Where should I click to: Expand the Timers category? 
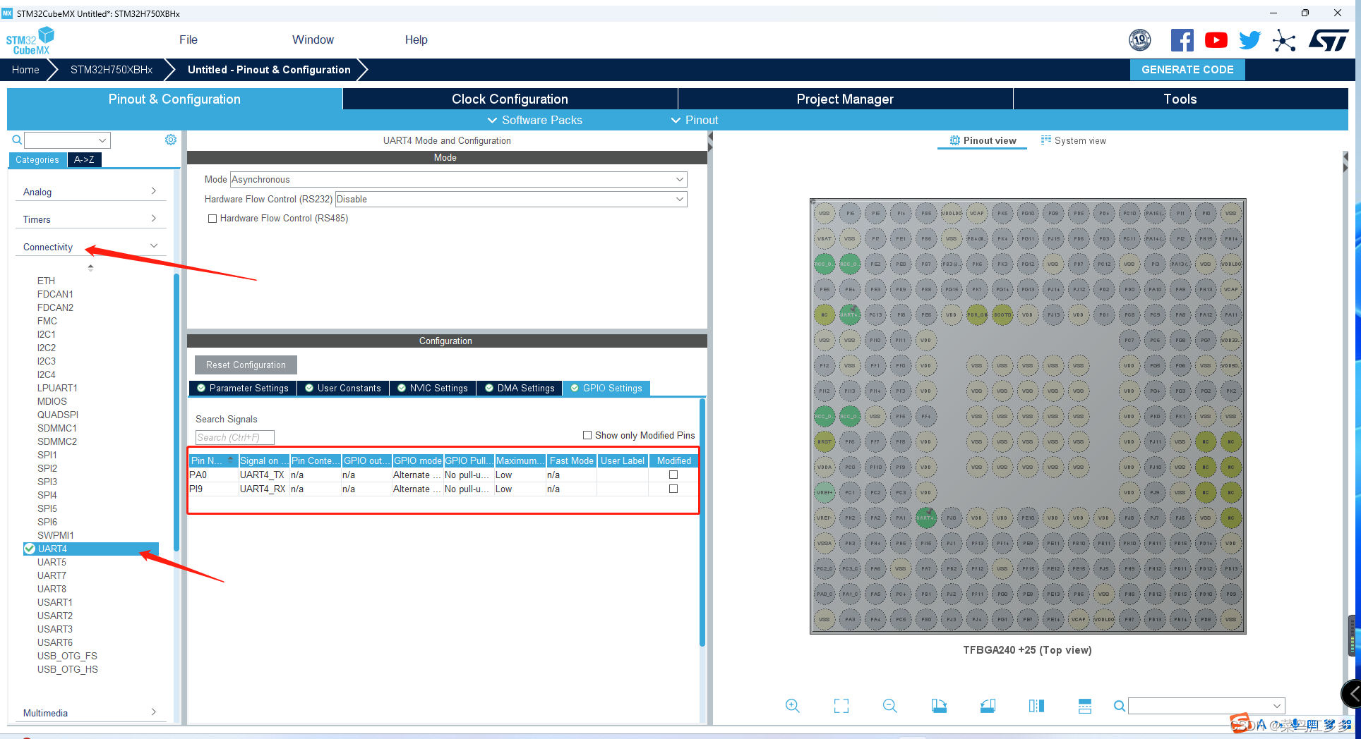[x=90, y=219]
